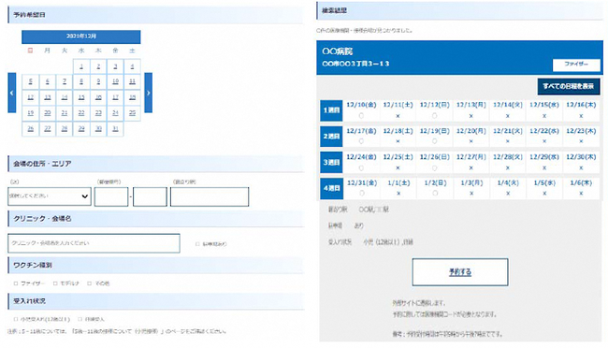Click the ファイザー tag on hospital header

point(576,65)
